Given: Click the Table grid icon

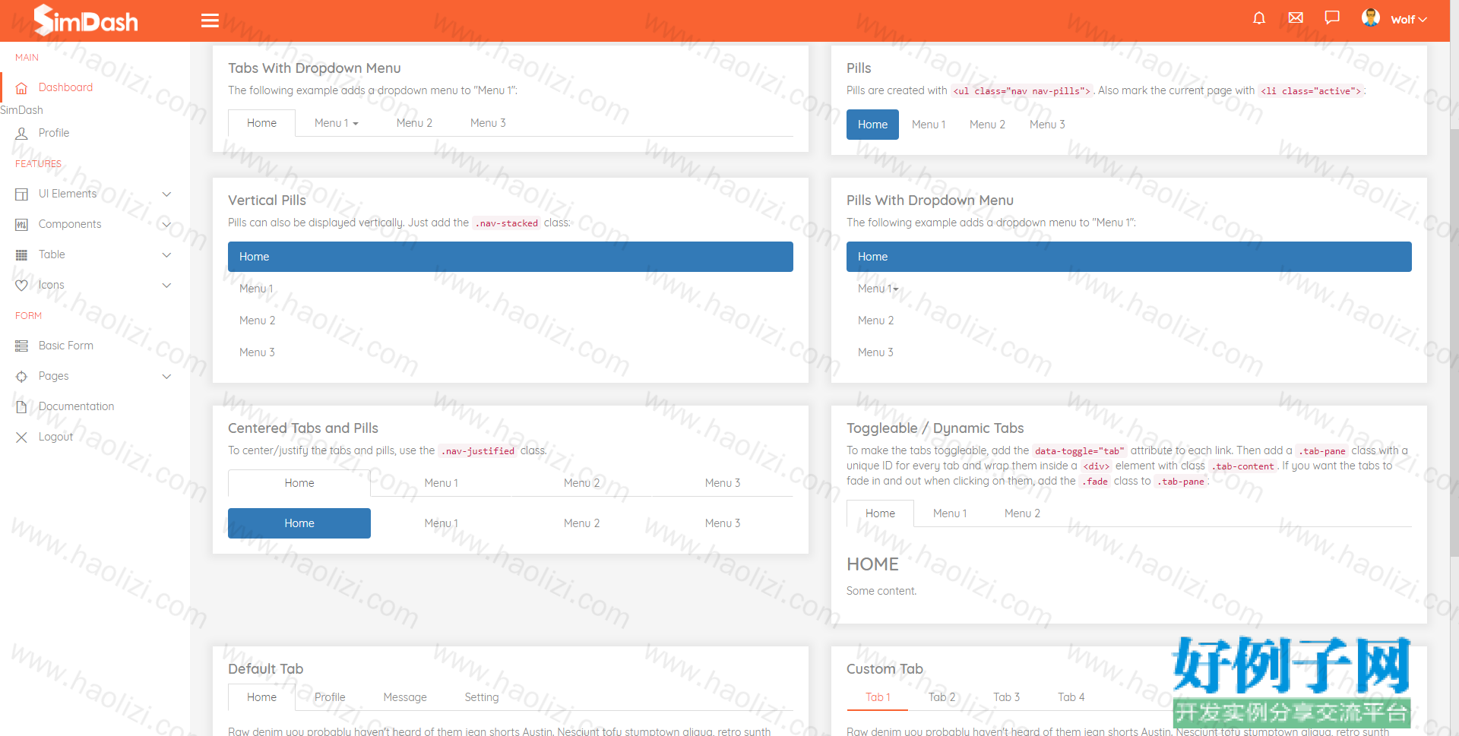Looking at the screenshot, I should [x=21, y=254].
